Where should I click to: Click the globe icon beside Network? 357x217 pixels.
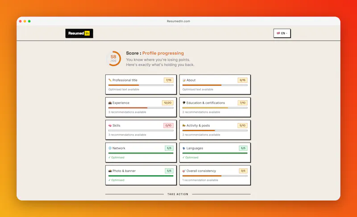[110, 148]
